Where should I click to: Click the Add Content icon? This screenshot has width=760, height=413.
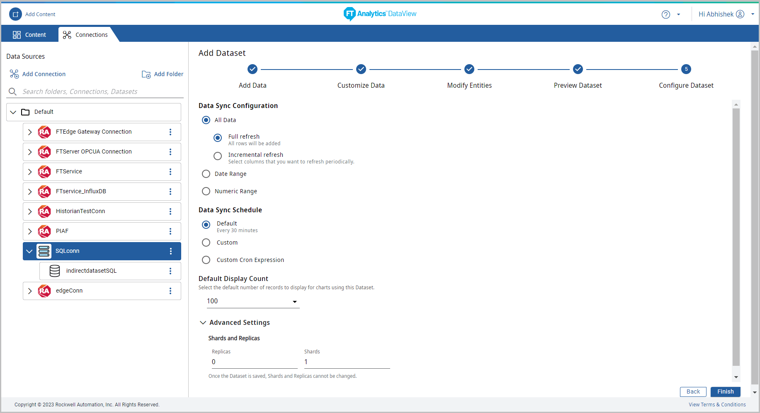15,14
